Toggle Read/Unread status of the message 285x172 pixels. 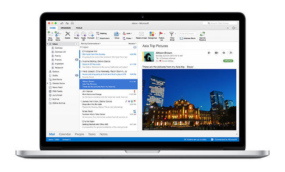pyautogui.click(x=141, y=34)
